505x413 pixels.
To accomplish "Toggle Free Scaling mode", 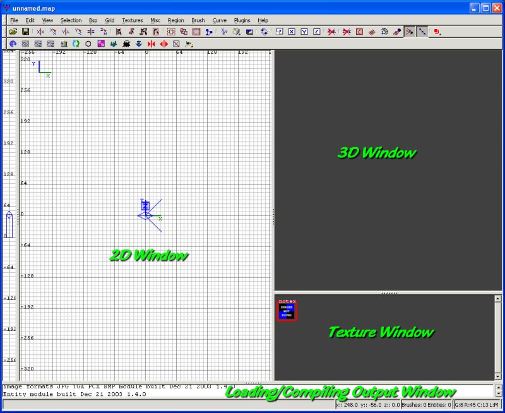I will [279, 32].
